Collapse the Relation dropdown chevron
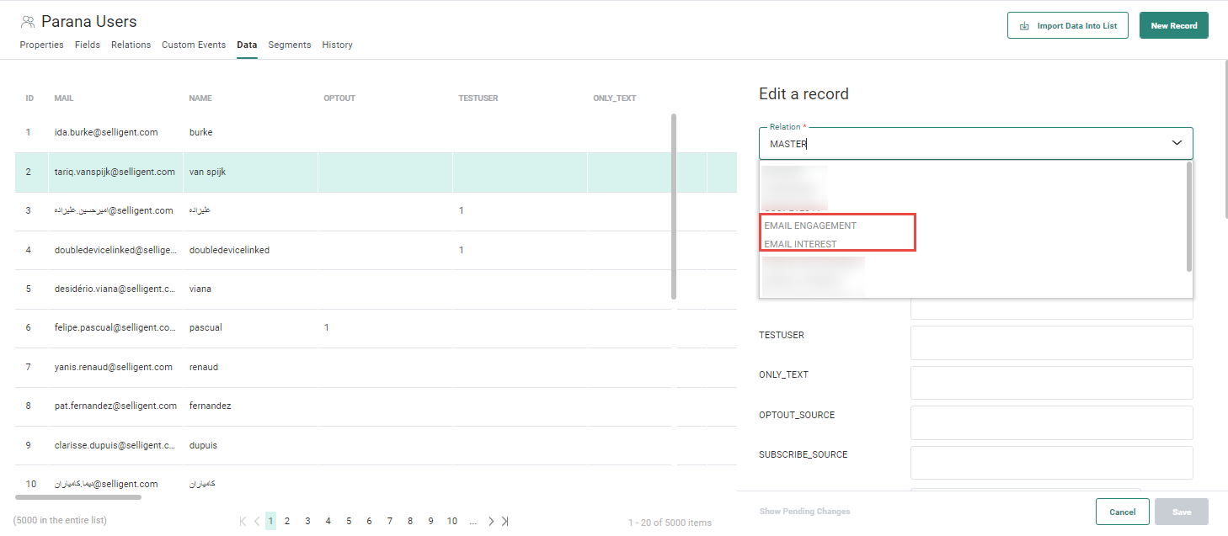 click(1177, 143)
